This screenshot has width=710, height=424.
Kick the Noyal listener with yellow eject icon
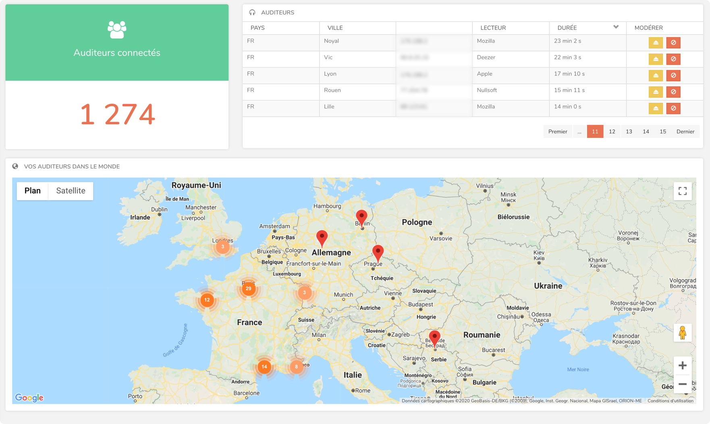pyautogui.click(x=656, y=43)
